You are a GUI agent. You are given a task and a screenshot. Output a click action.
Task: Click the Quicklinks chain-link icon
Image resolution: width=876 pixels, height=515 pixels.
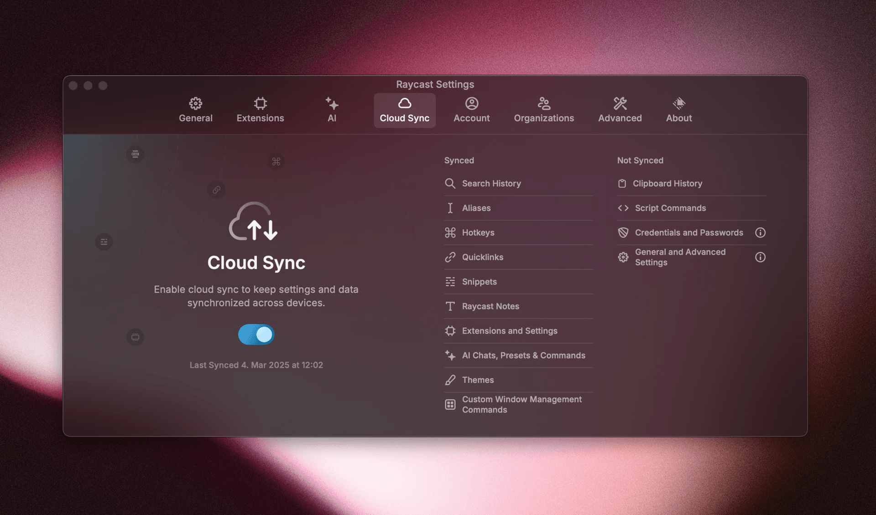coord(450,257)
